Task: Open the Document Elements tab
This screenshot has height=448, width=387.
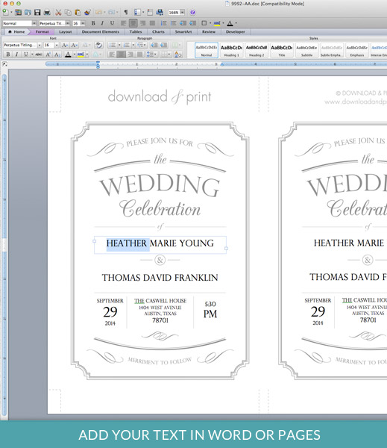Action: [x=101, y=31]
